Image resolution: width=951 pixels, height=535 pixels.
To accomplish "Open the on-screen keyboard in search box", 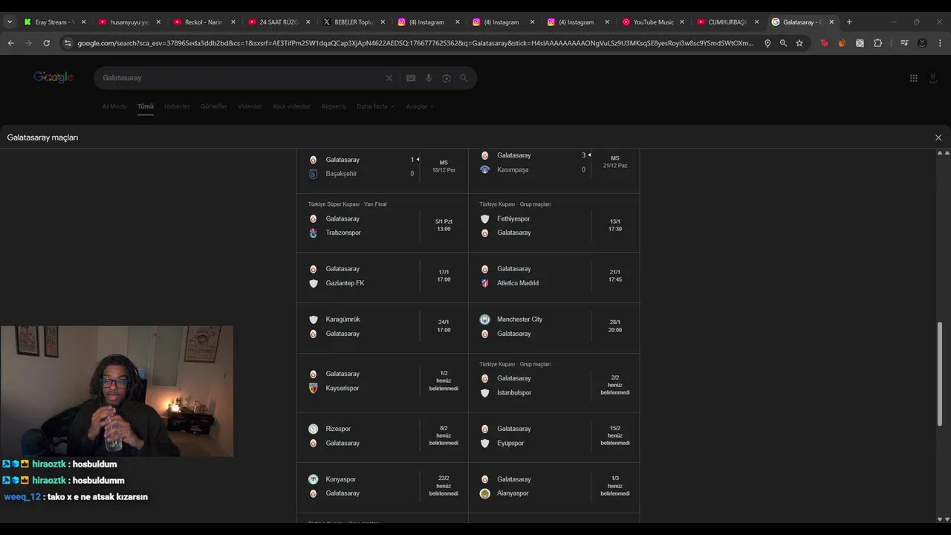I will (411, 78).
